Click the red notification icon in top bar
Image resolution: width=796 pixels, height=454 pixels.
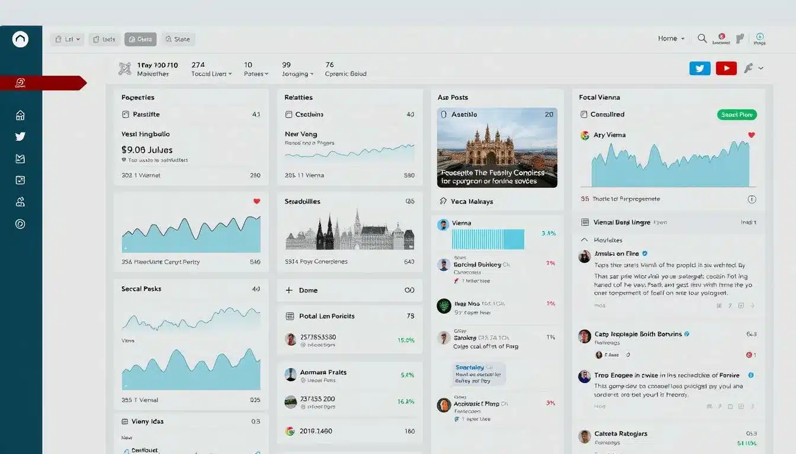(721, 37)
